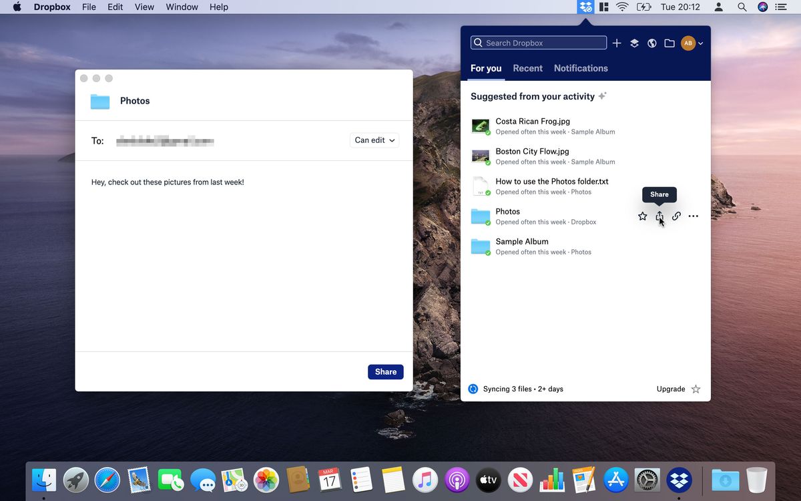Click the syncing status icon at bottom left

coord(473,388)
